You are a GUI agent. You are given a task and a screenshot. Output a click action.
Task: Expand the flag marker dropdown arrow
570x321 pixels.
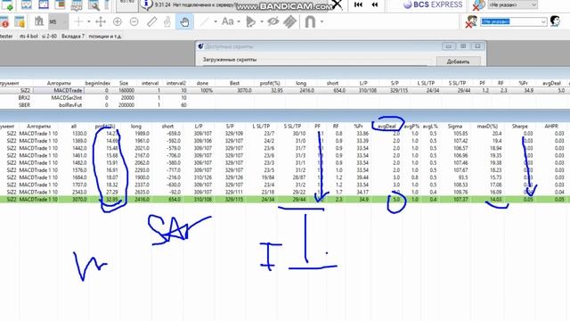point(261,21)
